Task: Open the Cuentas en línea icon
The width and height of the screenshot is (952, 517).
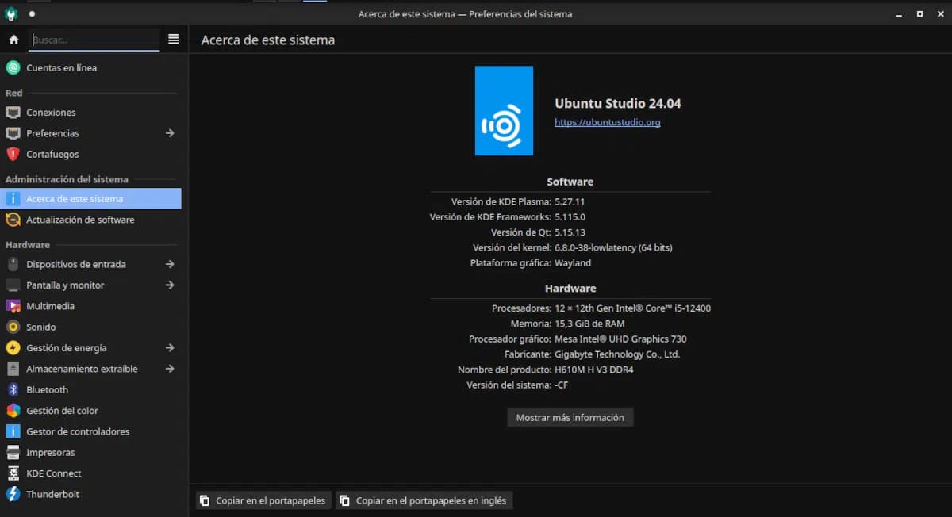Action: click(13, 68)
